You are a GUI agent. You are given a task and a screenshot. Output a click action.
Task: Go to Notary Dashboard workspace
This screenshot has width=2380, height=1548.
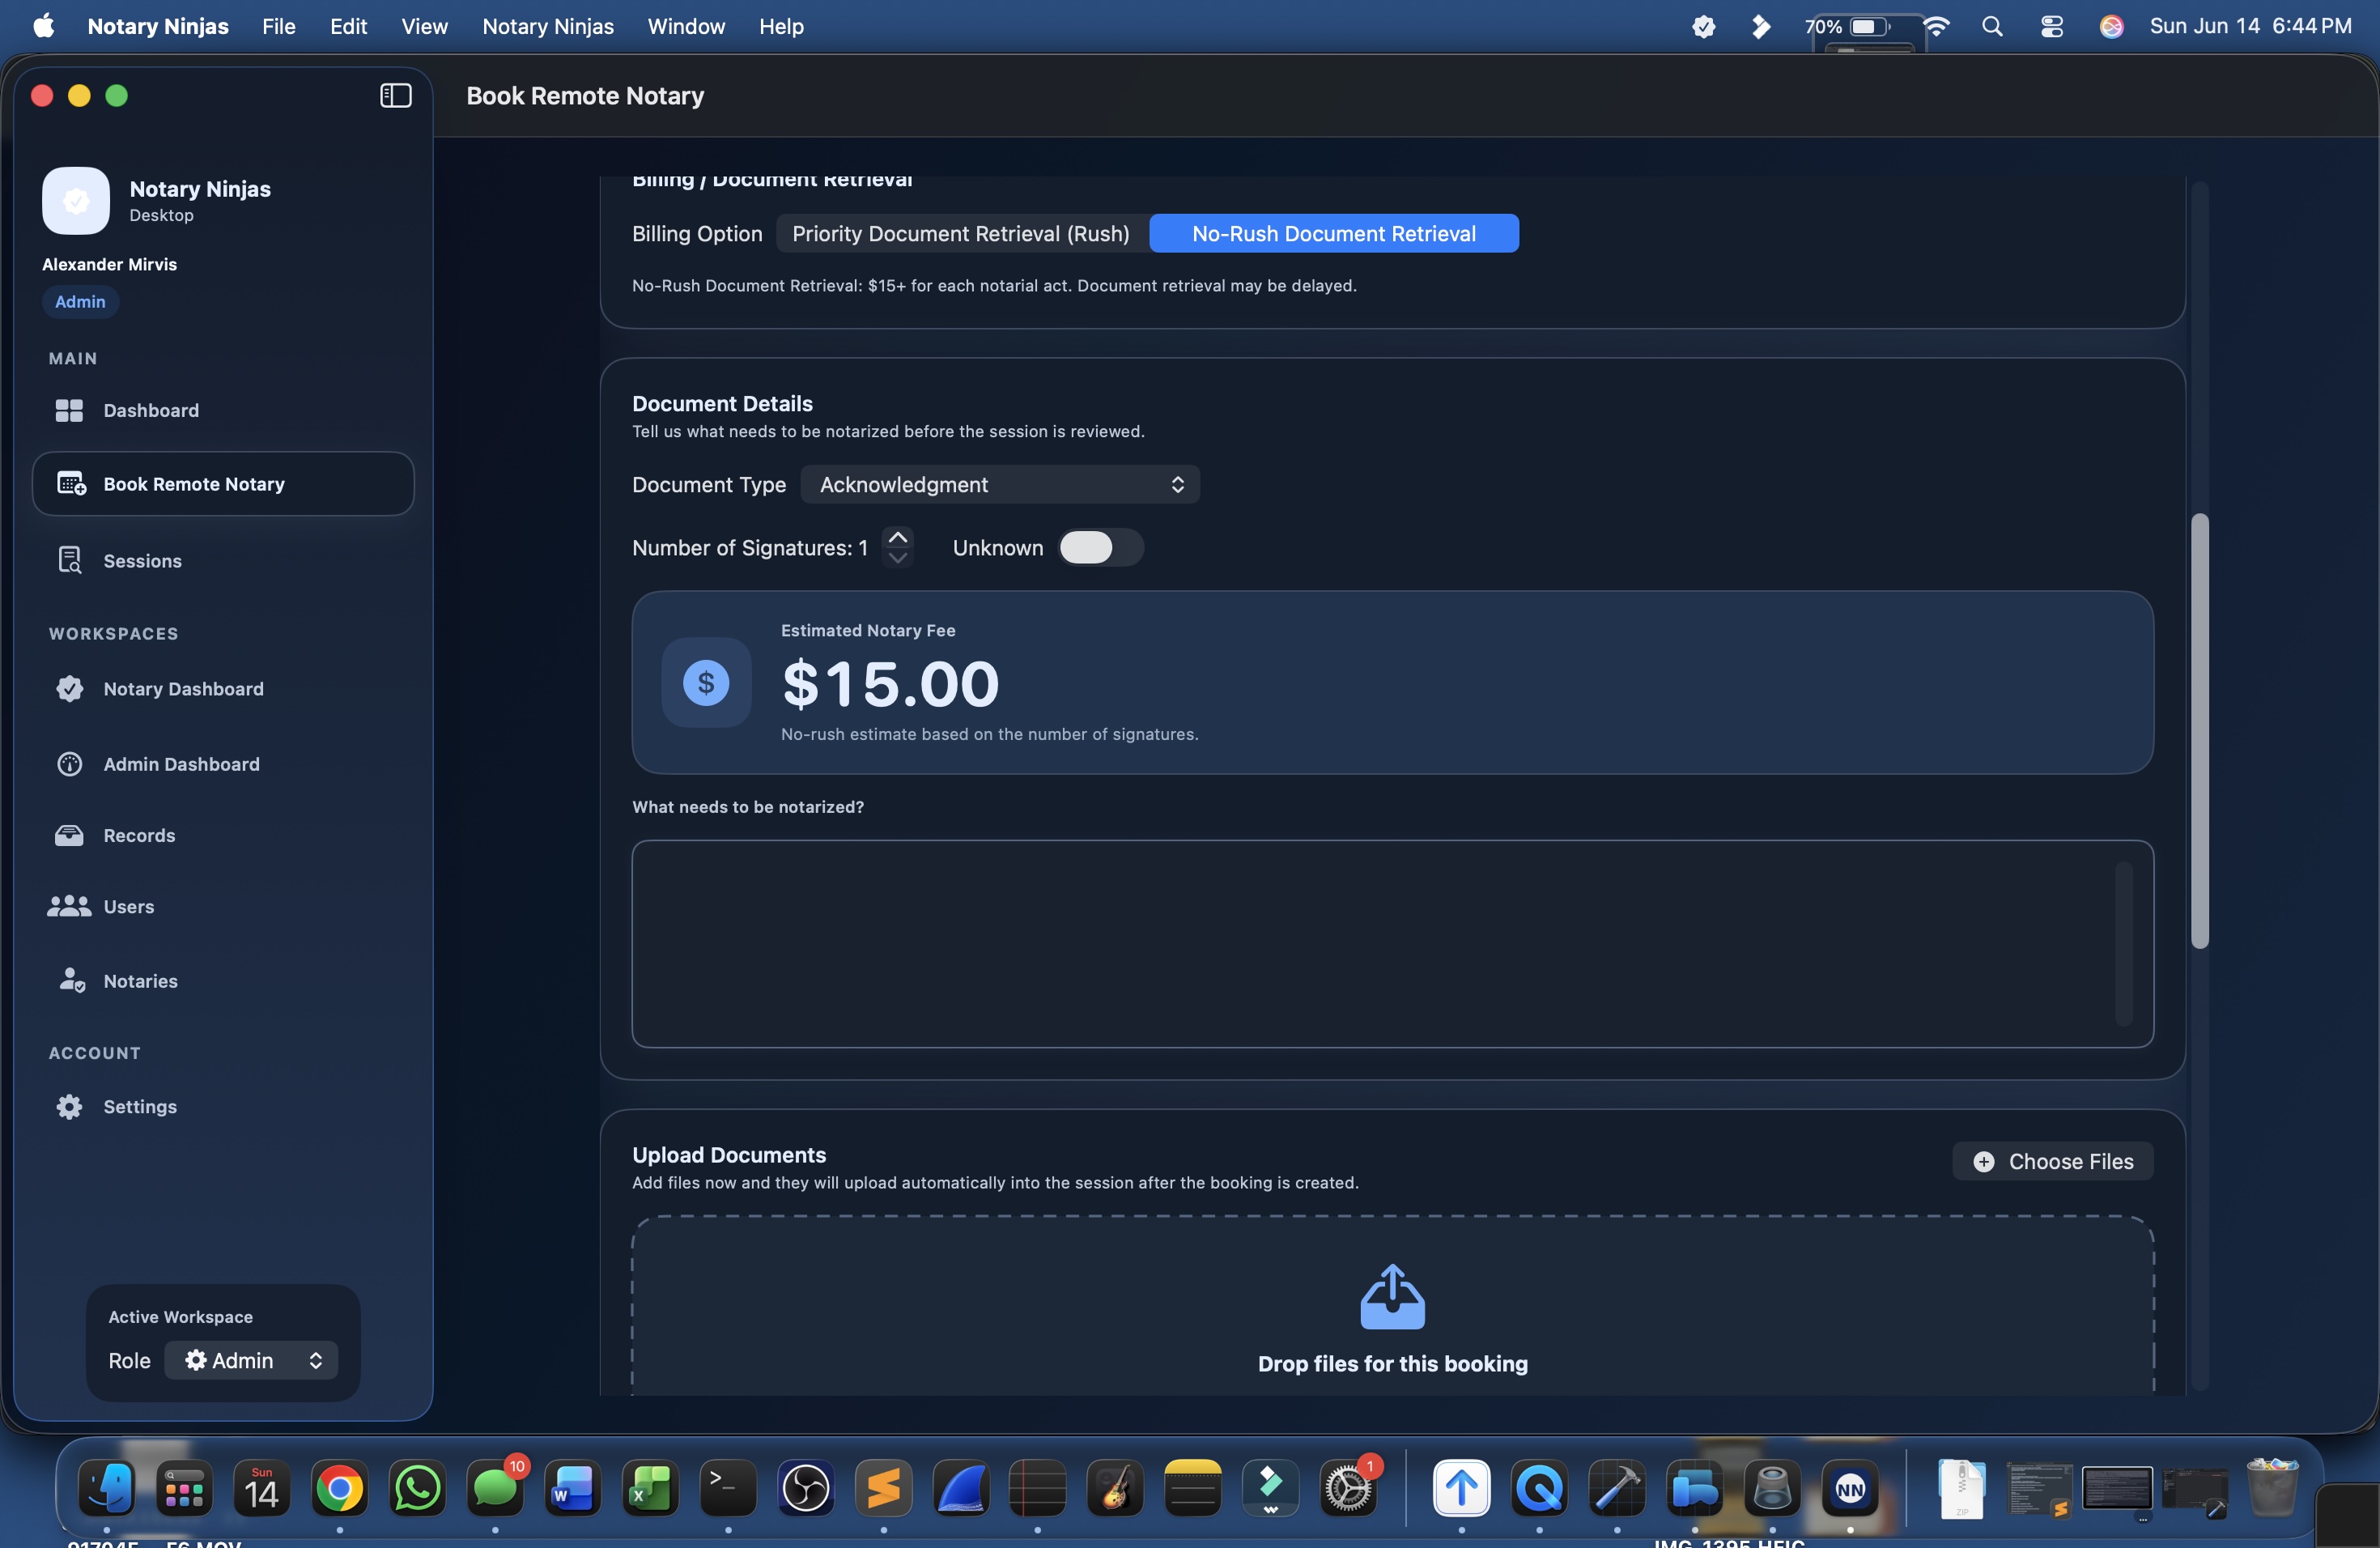coord(223,688)
